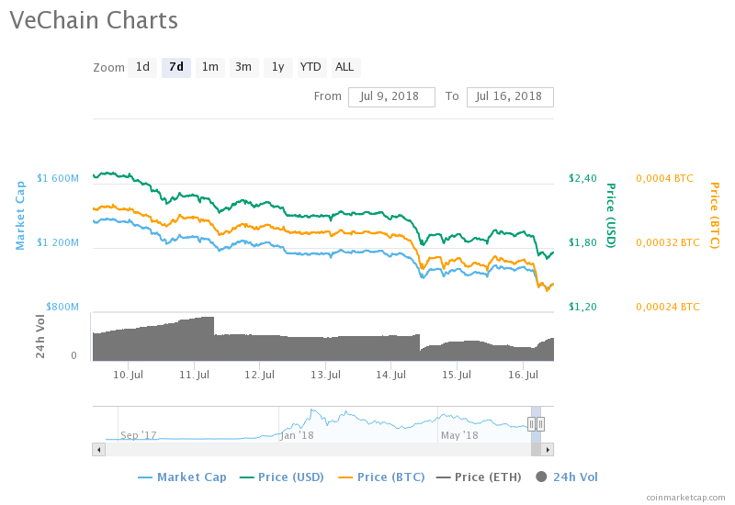
Task: Select the 1d zoom range
Action: [x=142, y=67]
